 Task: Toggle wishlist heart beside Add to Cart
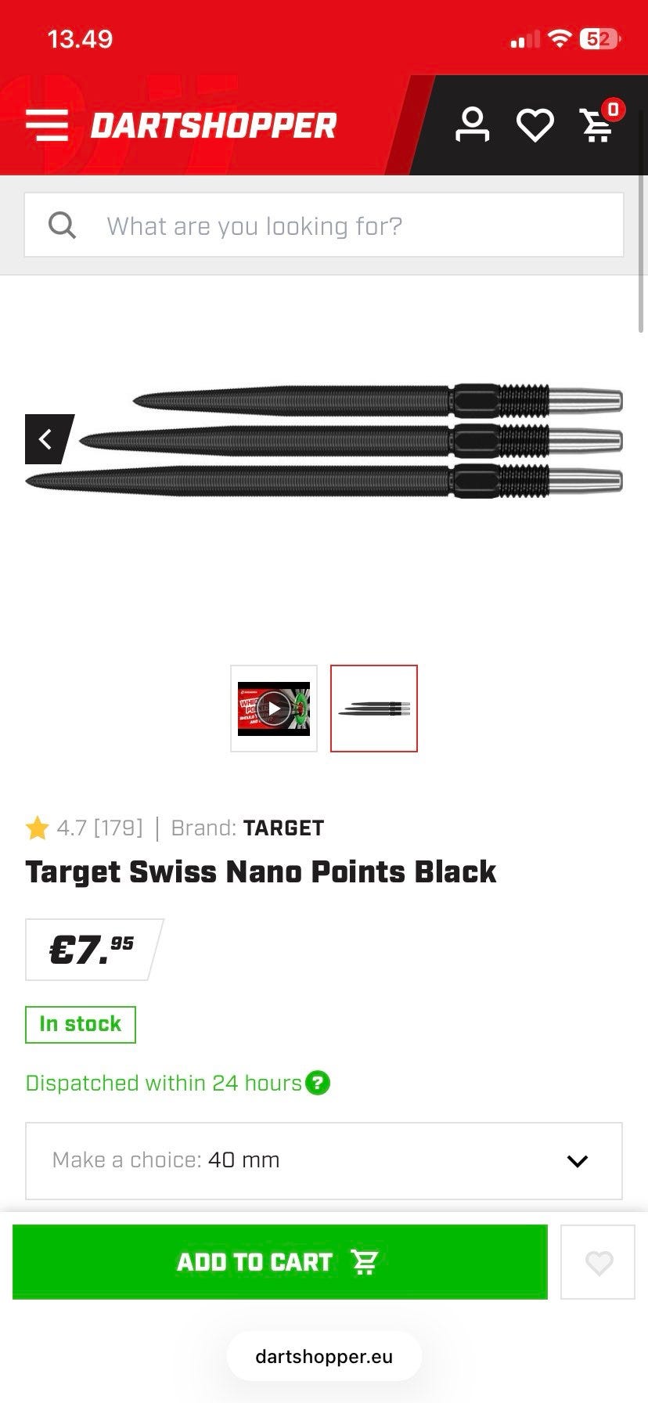(599, 1262)
